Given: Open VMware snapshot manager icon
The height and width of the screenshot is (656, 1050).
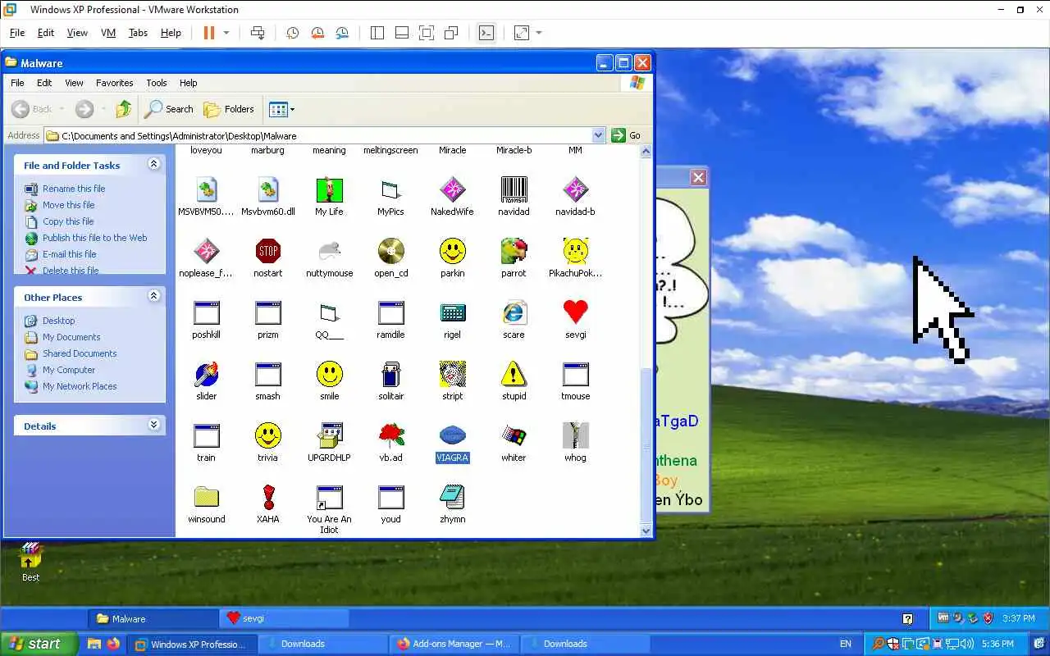Looking at the screenshot, I should [342, 33].
